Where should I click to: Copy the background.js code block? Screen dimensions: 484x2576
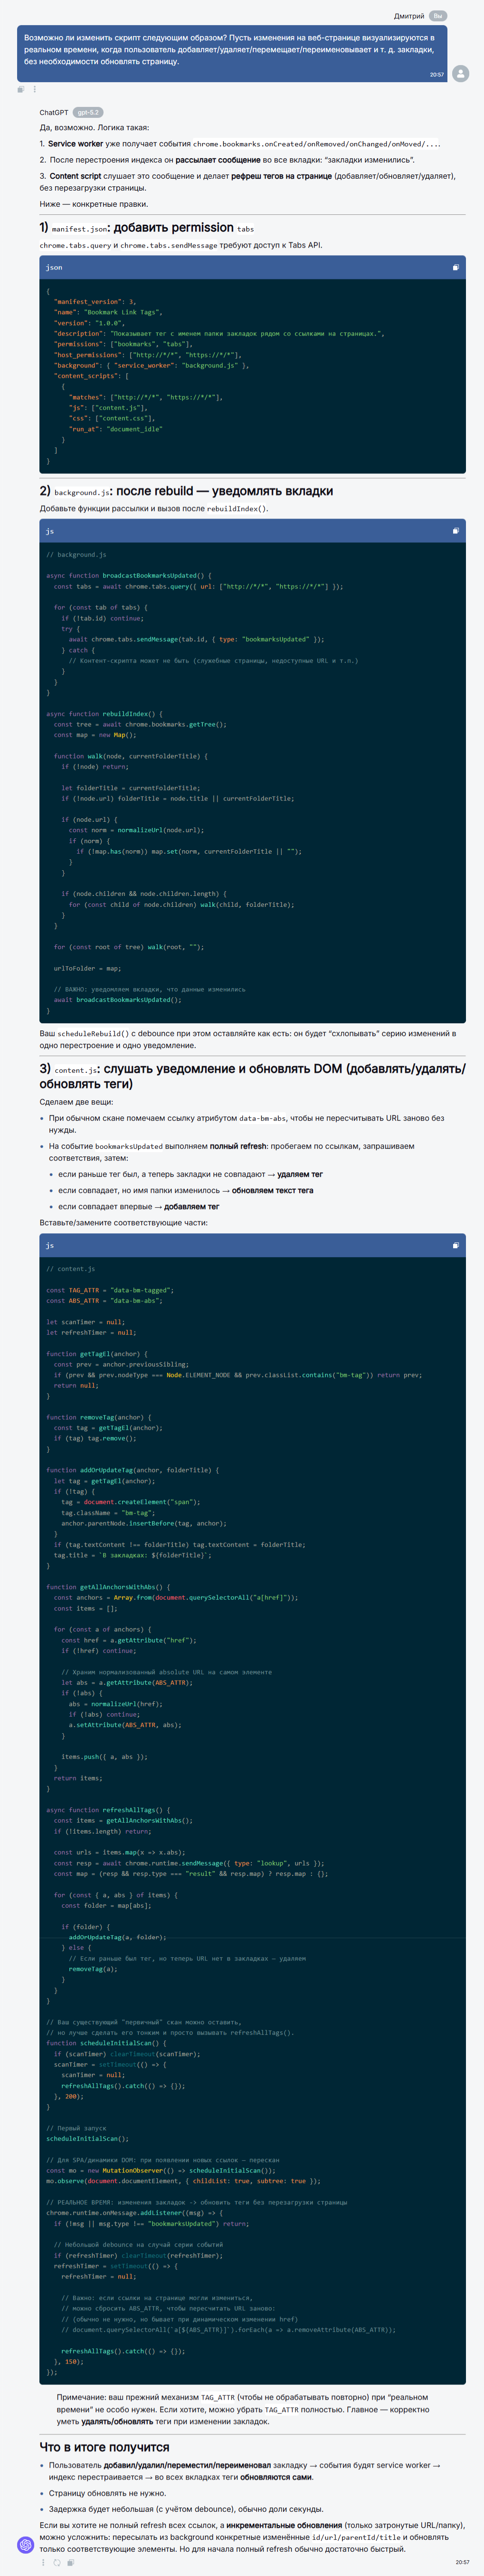(x=455, y=531)
